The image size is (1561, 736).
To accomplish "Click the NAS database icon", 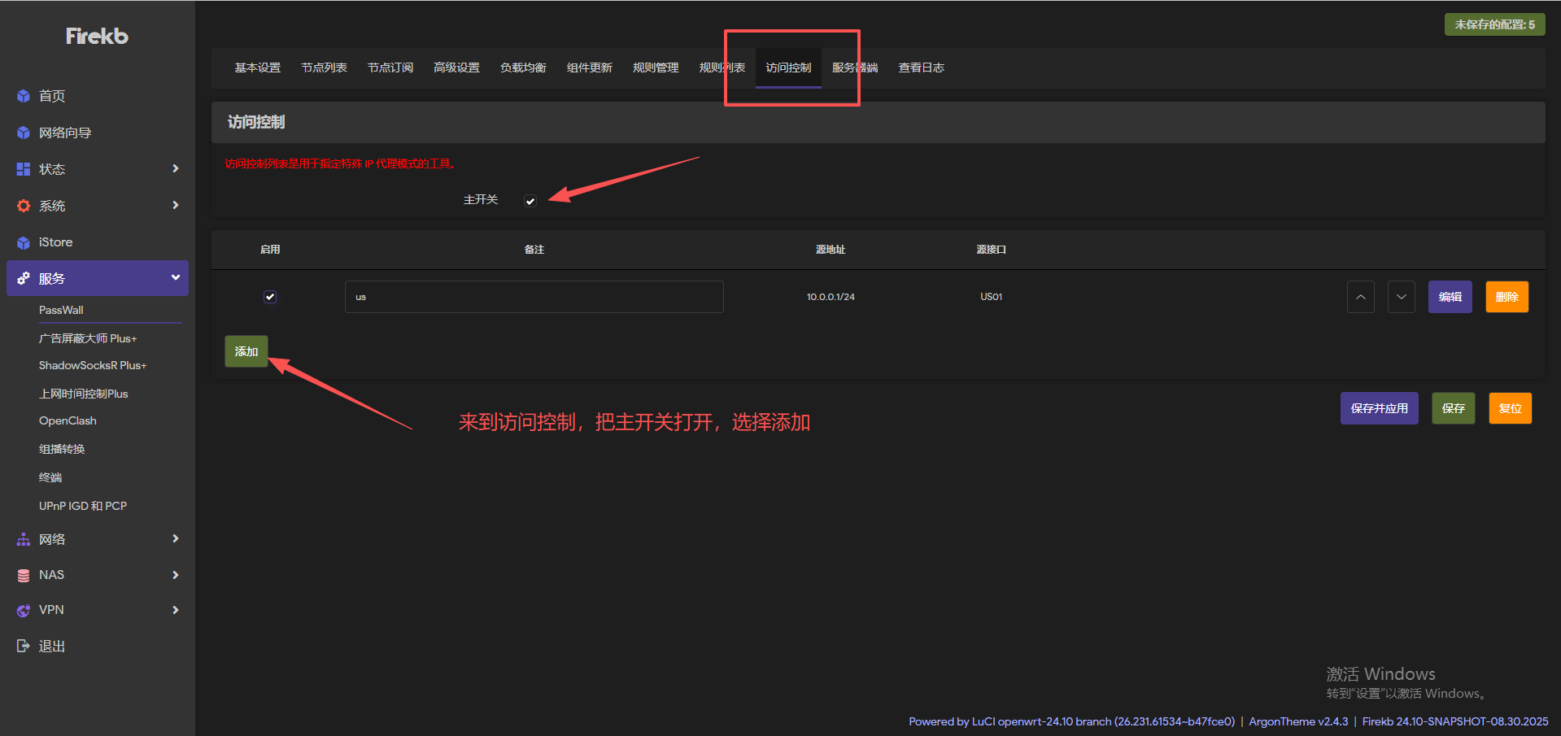I will 24,575.
